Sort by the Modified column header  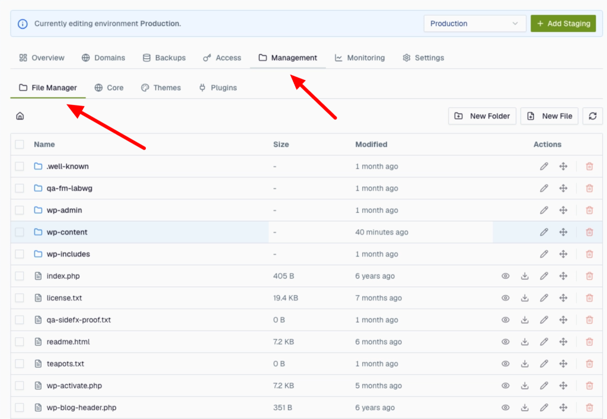pos(371,145)
